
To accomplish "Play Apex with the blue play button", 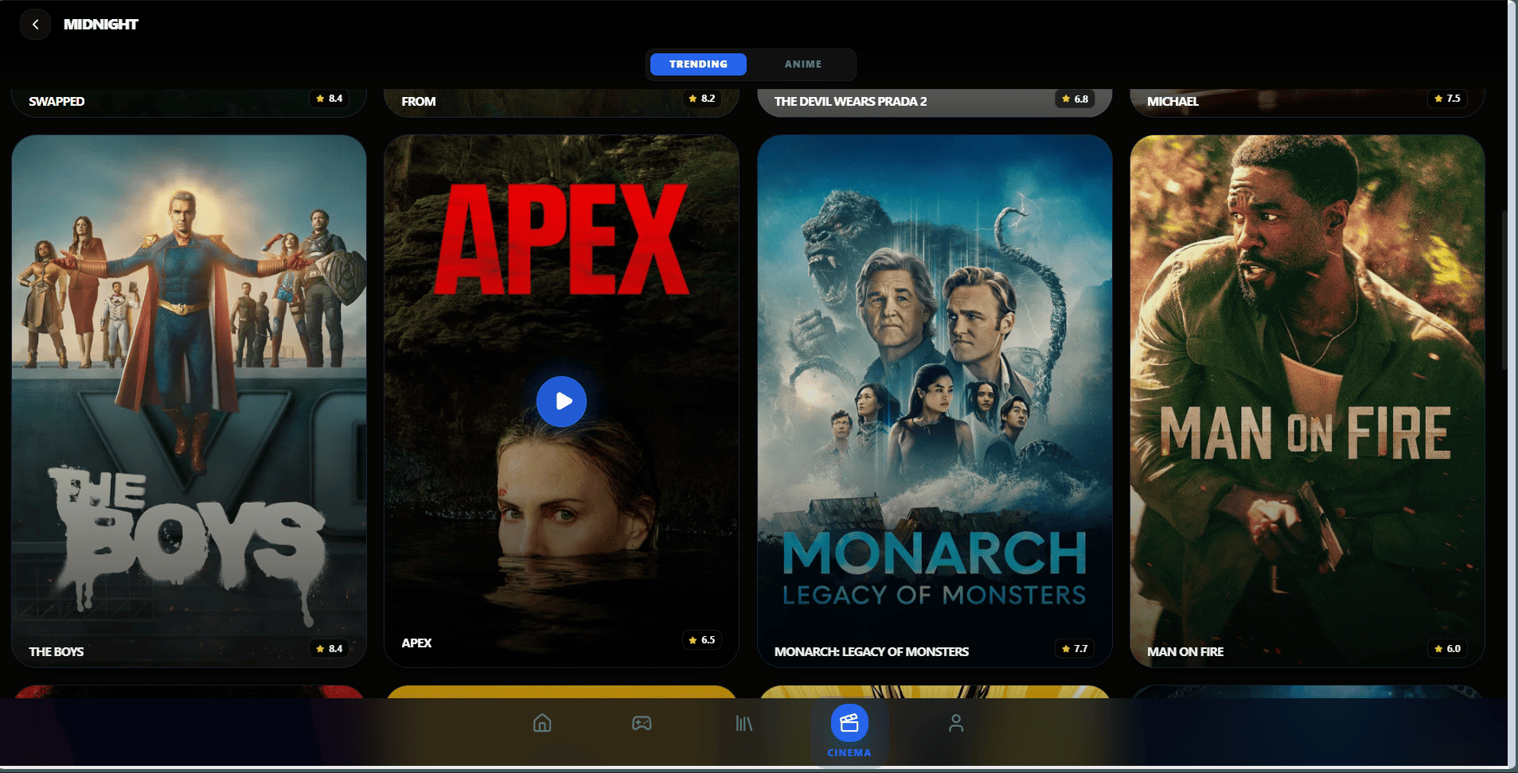I will click(561, 401).
